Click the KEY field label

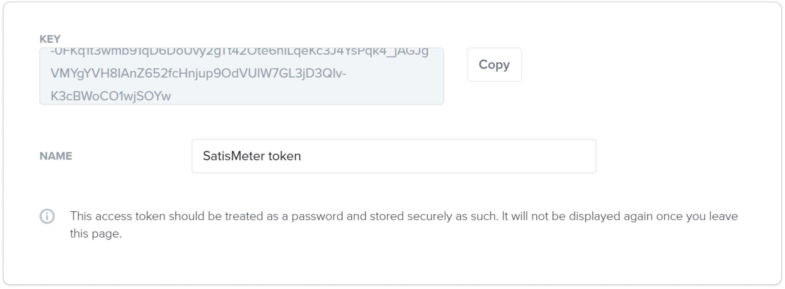click(x=50, y=39)
